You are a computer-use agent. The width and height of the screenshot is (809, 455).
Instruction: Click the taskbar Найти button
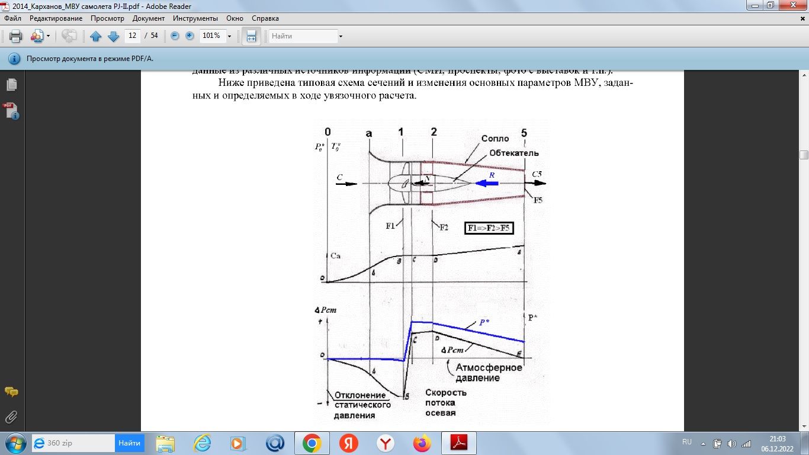130,443
